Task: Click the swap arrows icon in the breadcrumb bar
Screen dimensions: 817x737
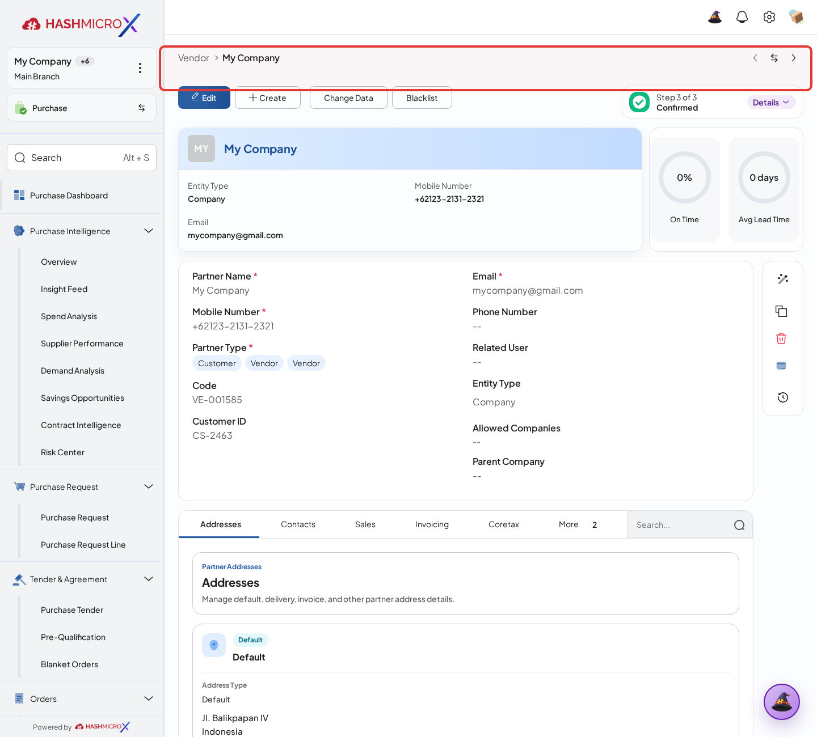Action: point(774,58)
